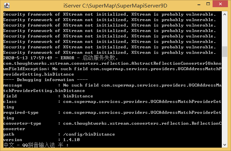This screenshot has width=231, height=151.
Task: Maximize the iServer console window
Action: tap(208, 4)
